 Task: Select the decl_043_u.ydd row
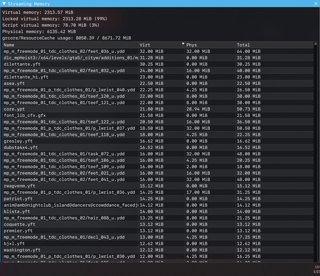pos(158,237)
